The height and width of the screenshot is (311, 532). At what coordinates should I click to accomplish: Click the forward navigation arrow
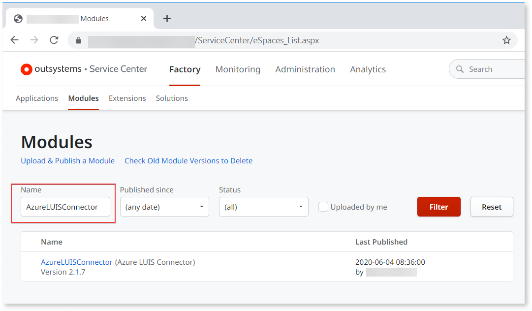tap(33, 40)
